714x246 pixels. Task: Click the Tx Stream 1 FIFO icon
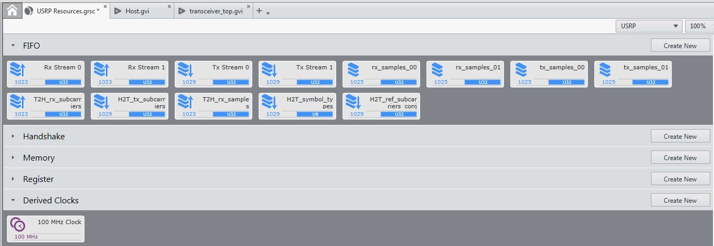point(270,70)
